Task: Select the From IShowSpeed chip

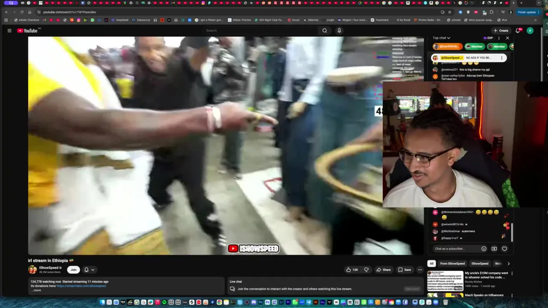Action: (x=452, y=264)
